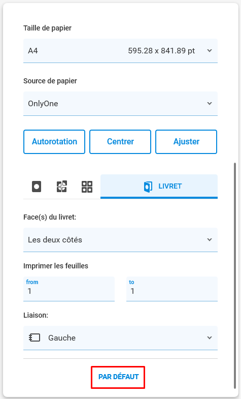Open the Liaison Gauche dropdown
The width and height of the screenshot is (241, 399).
pyautogui.click(x=120, y=338)
